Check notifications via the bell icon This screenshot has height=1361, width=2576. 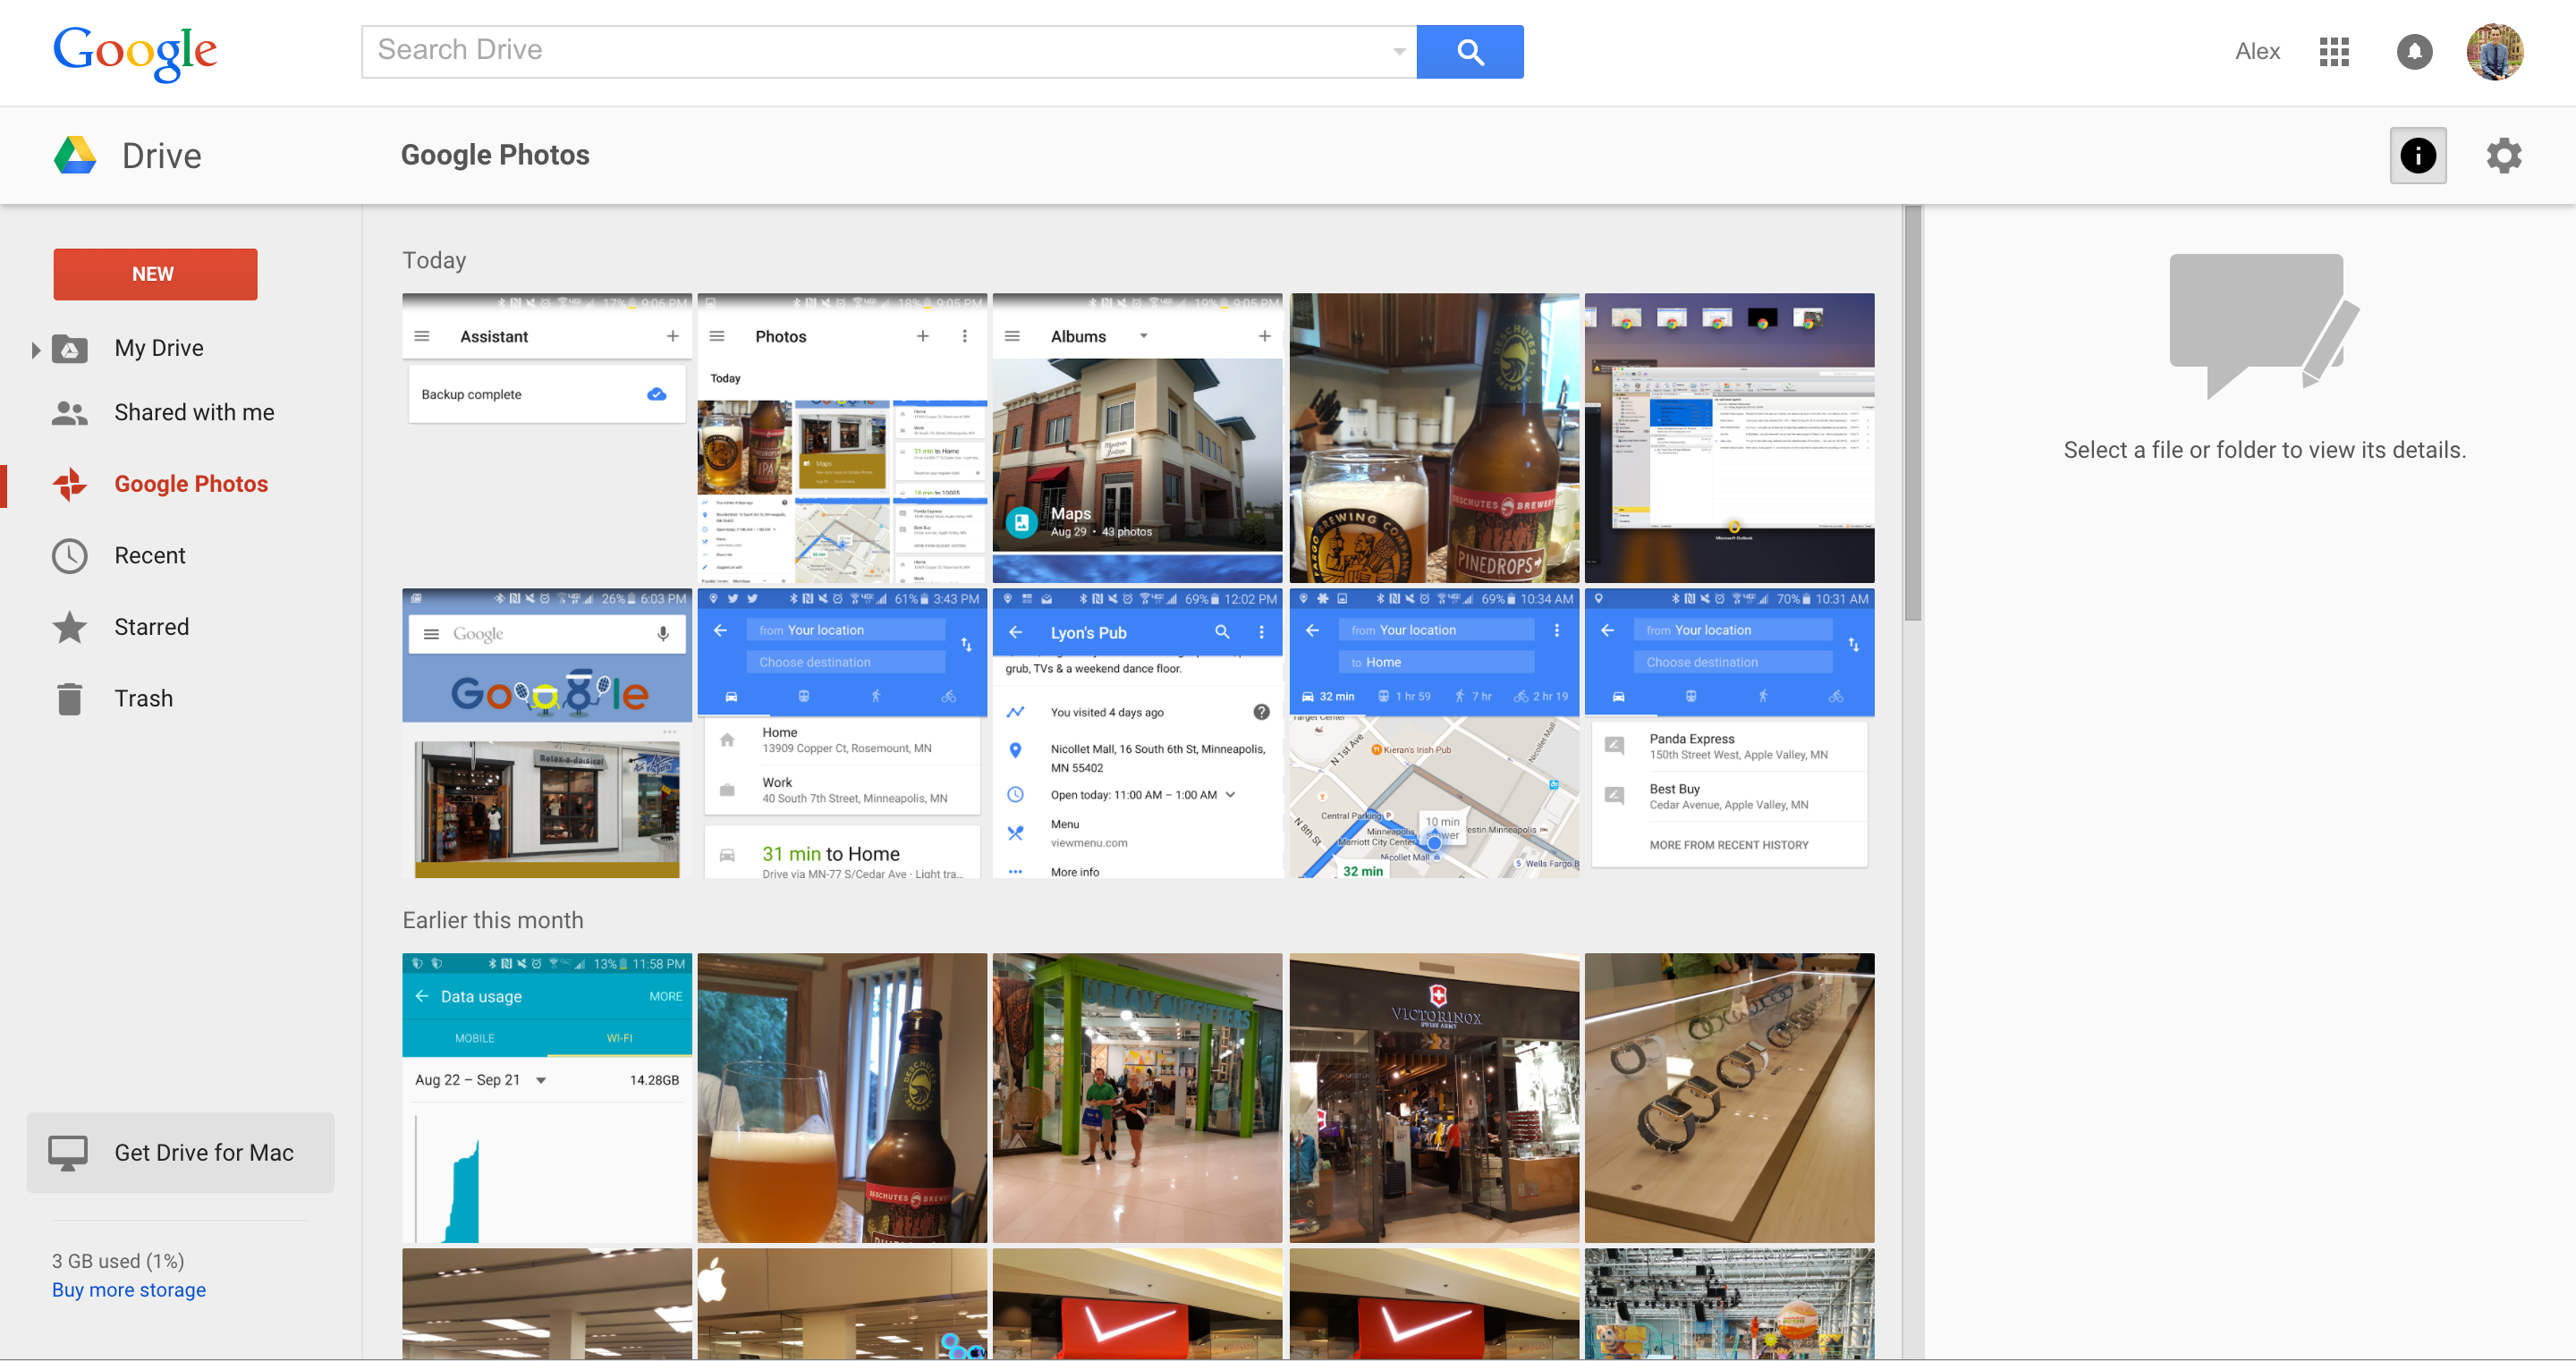[2415, 52]
